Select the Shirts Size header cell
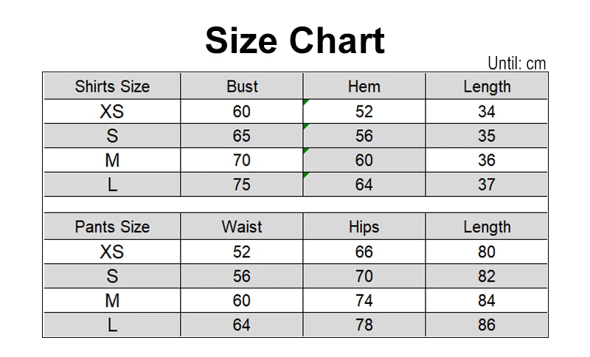Viewport: 590px width, 357px height. 112,86
